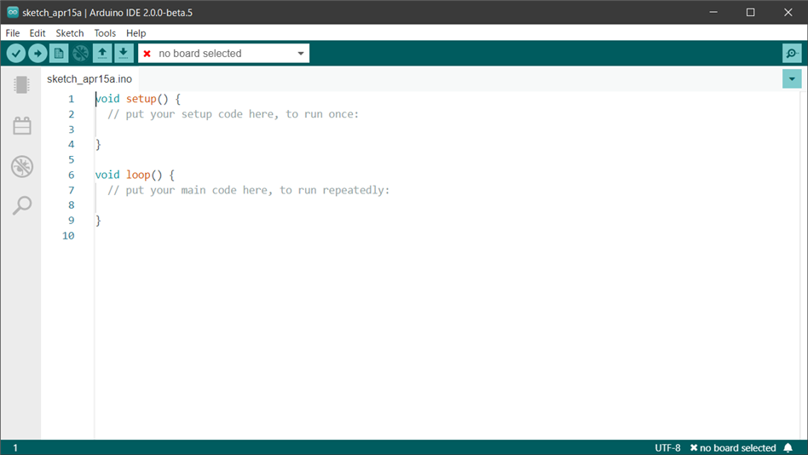Click line number 1 in status bar
The image size is (808, 455).
(x=15, y=448)
